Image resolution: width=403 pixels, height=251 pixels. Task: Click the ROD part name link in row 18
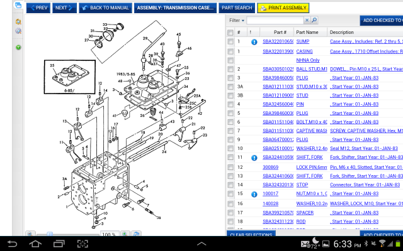click(301, 222)
